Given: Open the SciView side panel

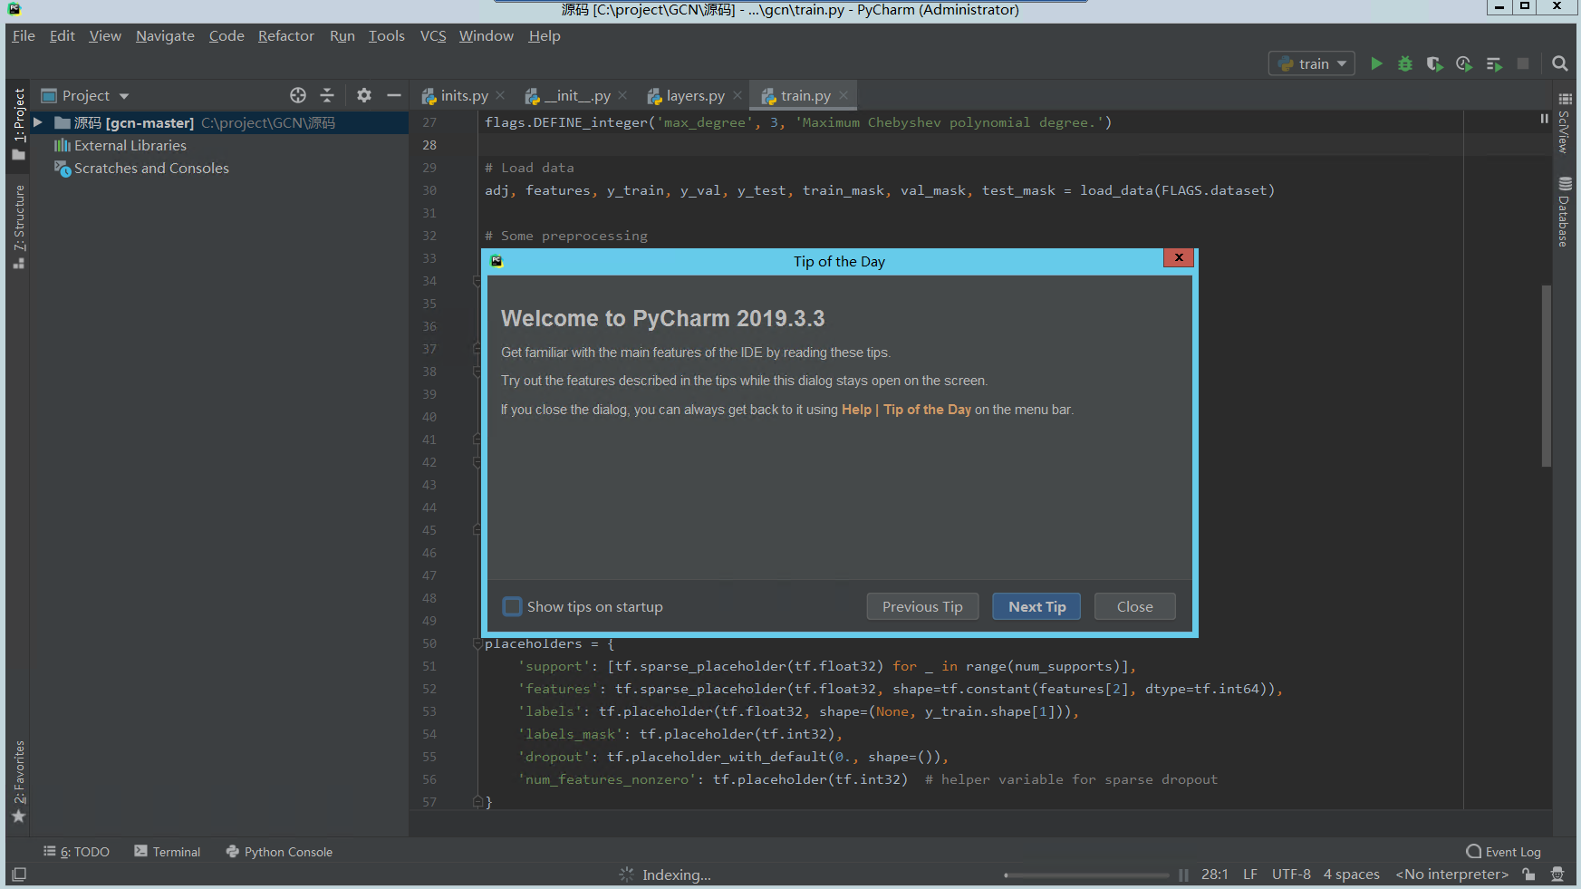Looking at the screenshot, I should (1565, 122).
